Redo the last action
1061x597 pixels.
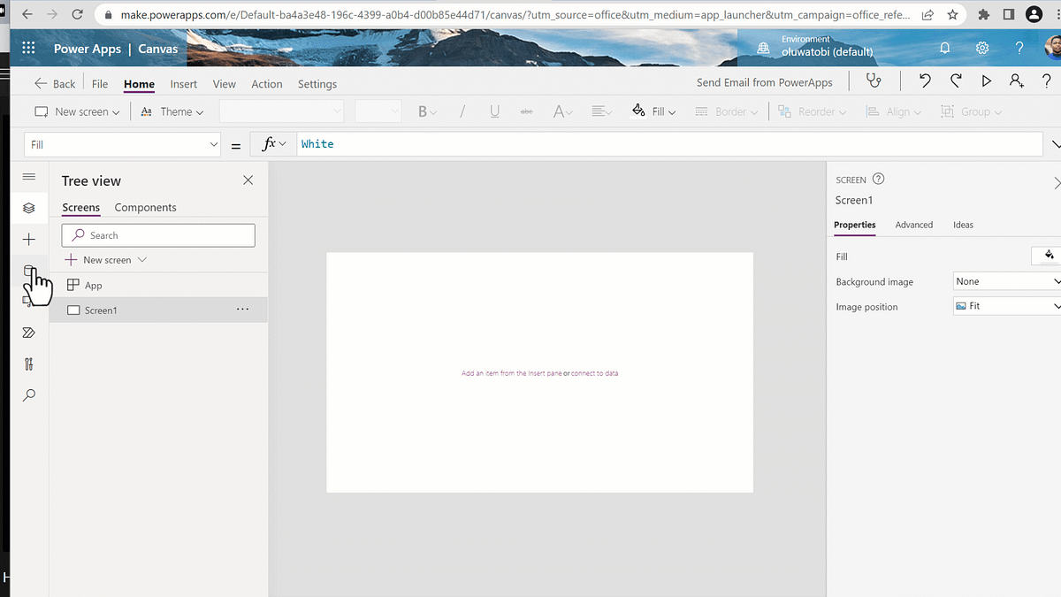click(x=955, y=80)
